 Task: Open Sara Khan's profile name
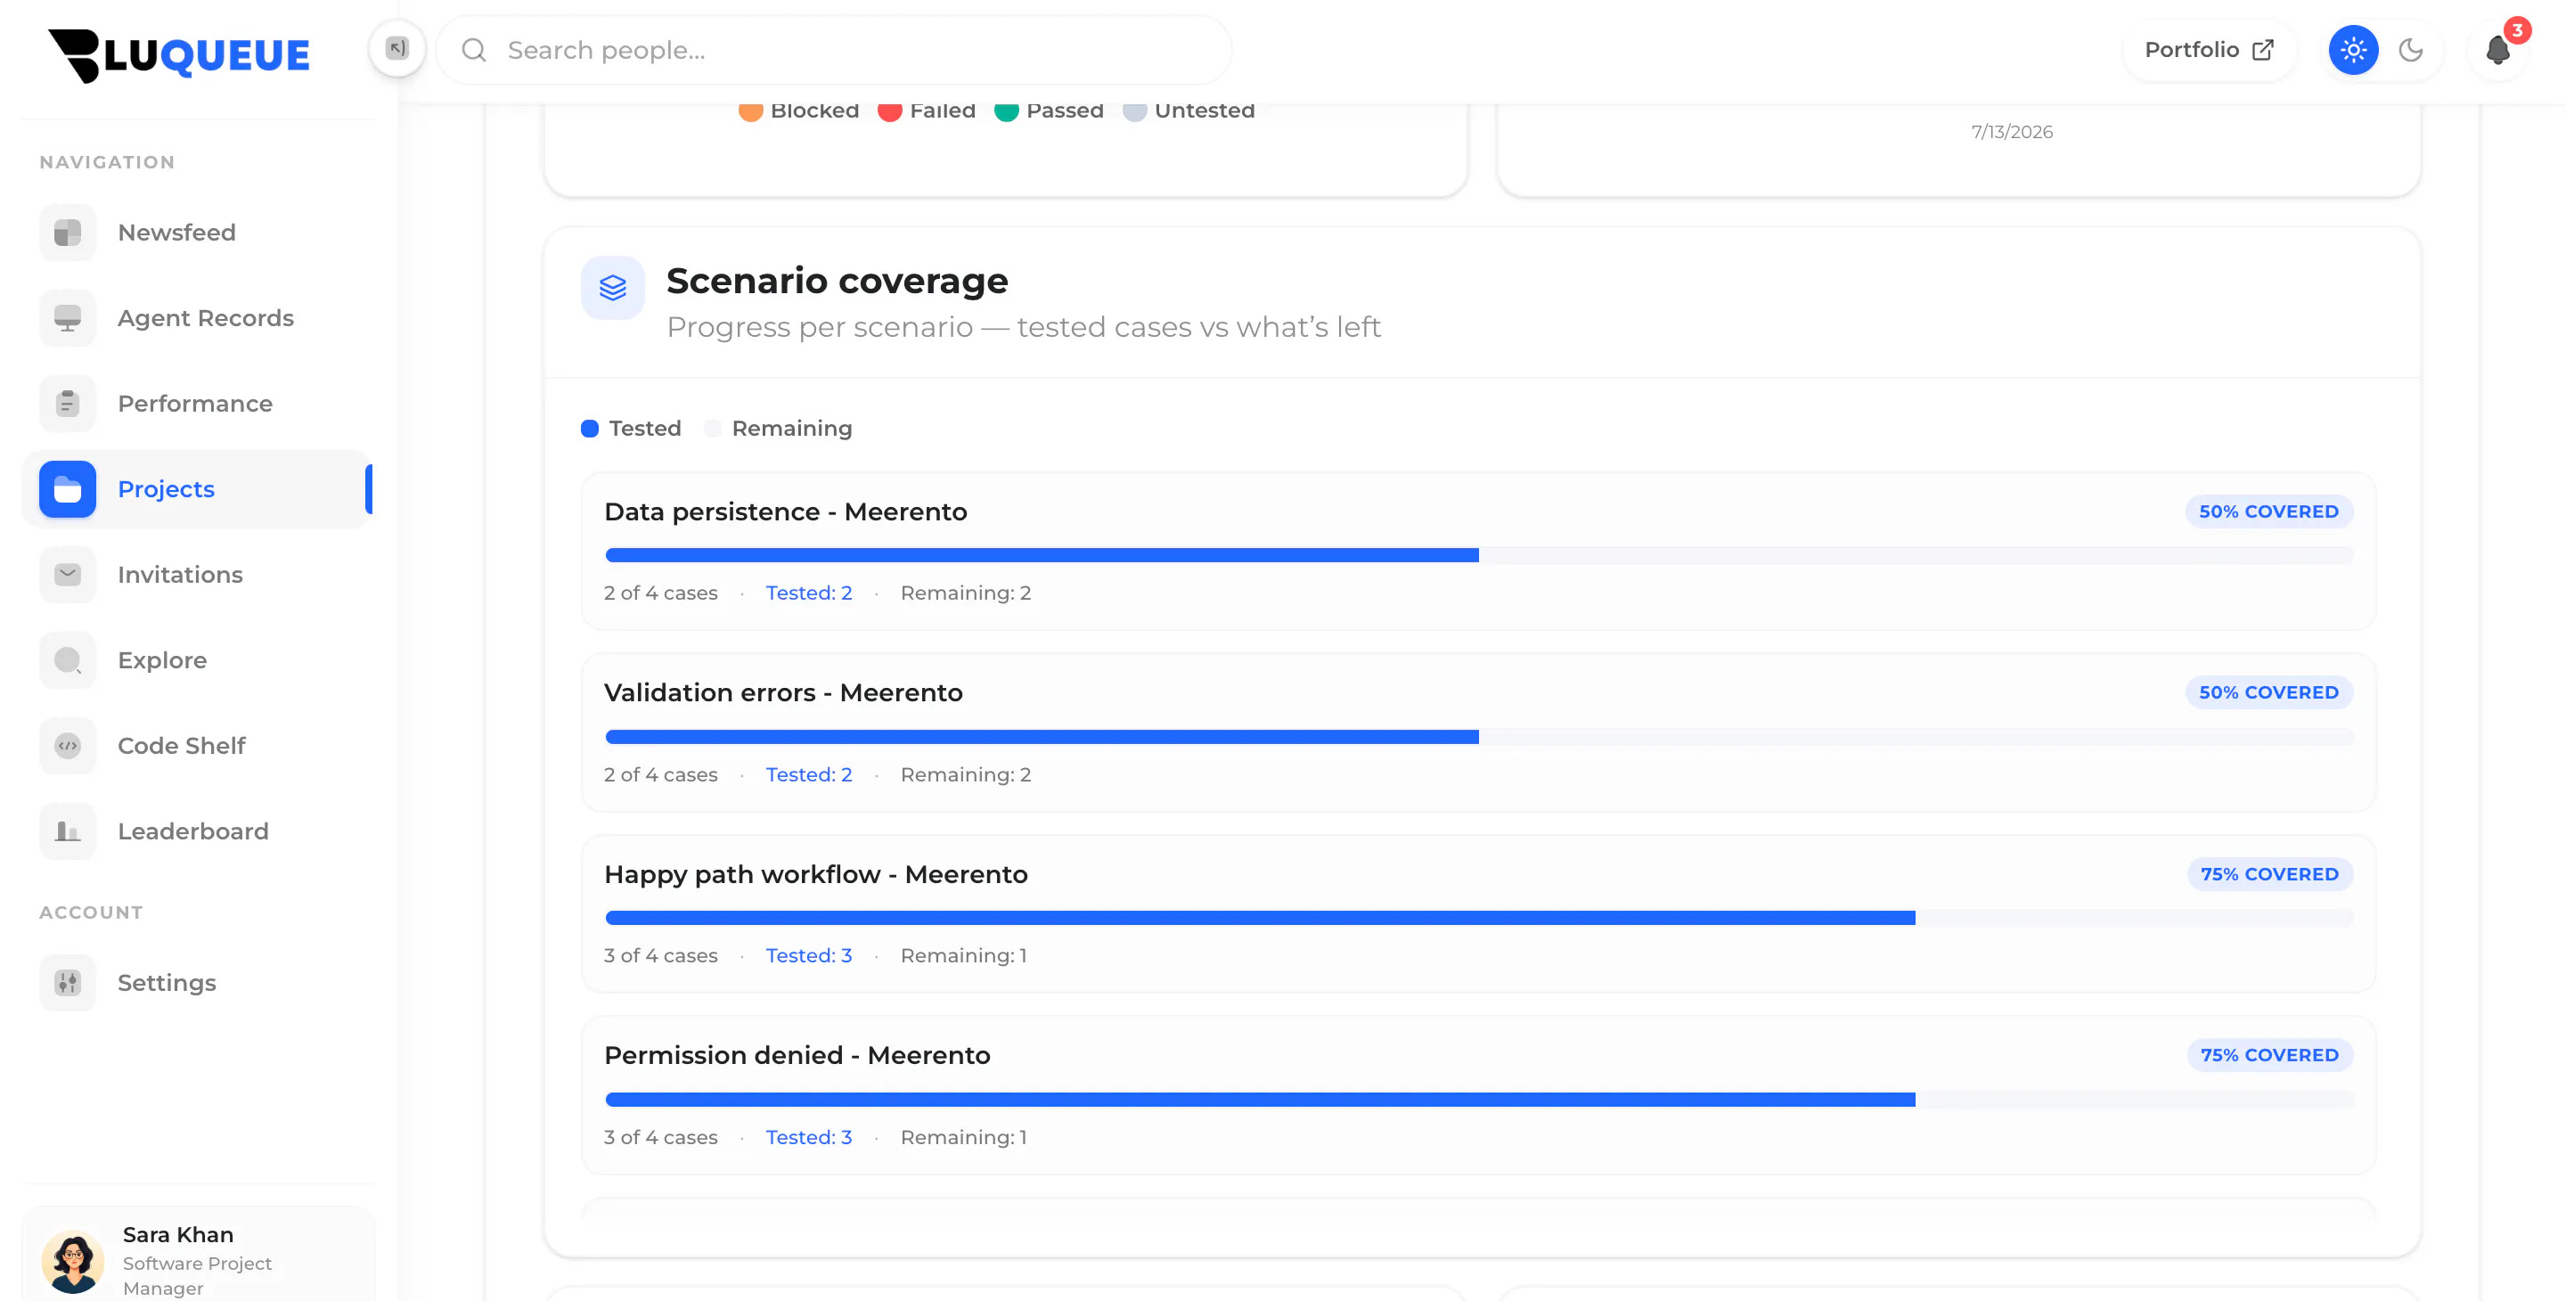point(178,1234)
